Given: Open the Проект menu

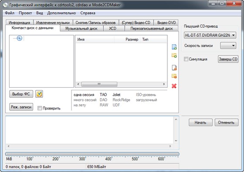Looking at the screenshot, I should 25,13.
